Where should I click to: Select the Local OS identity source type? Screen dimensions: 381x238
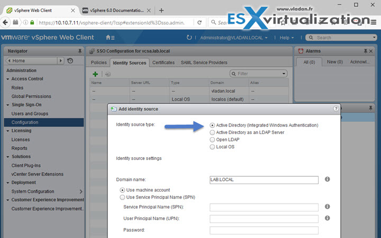[x=212, y=147]
